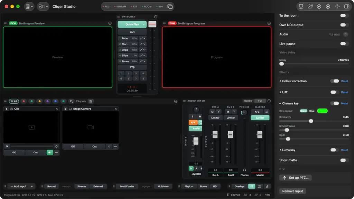Open the Add Input dropdown arrow

(32, 186)
